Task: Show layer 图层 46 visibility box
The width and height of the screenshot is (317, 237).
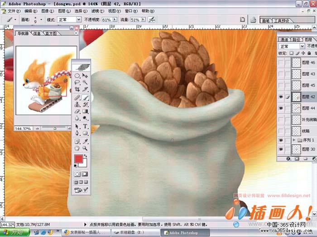Action: pos(281,62)
